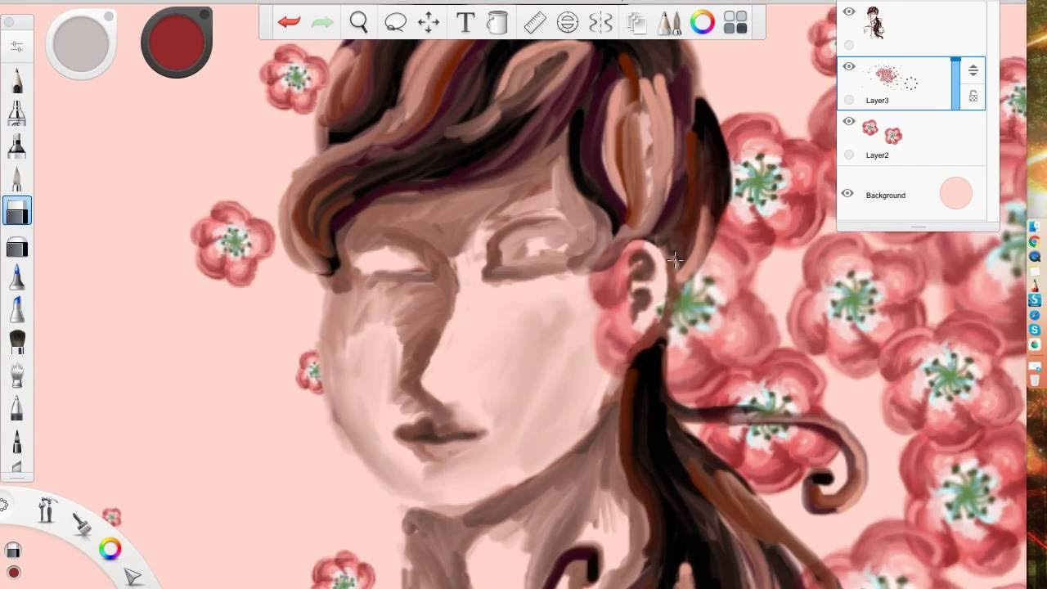Toggle lock transparency on Layer3
Image resolution: width=1047 pixels, height=589 pixels.
click(973, 97)
